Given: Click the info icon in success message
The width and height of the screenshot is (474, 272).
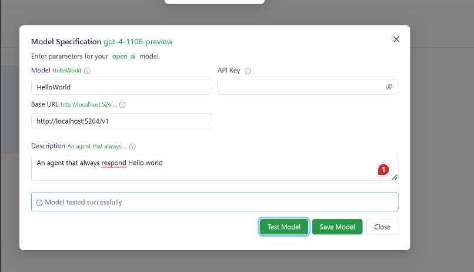Looking at the screenshot, I should pos(39,203).
